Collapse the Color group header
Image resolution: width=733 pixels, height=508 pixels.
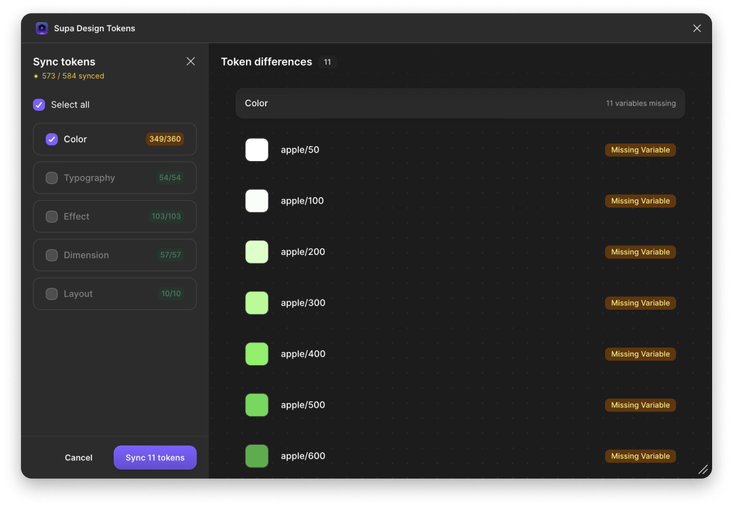460,104
